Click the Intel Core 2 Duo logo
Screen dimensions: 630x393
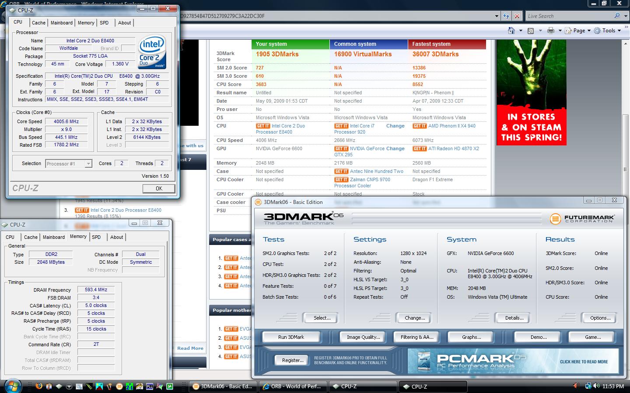[x=152, y=52]
